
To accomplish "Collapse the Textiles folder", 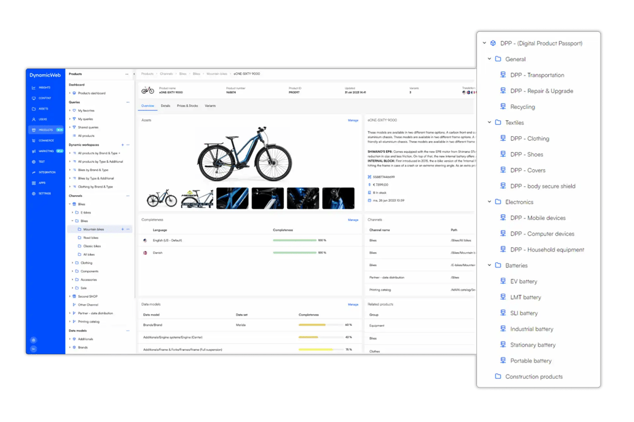I will click(x=489, y=122).
